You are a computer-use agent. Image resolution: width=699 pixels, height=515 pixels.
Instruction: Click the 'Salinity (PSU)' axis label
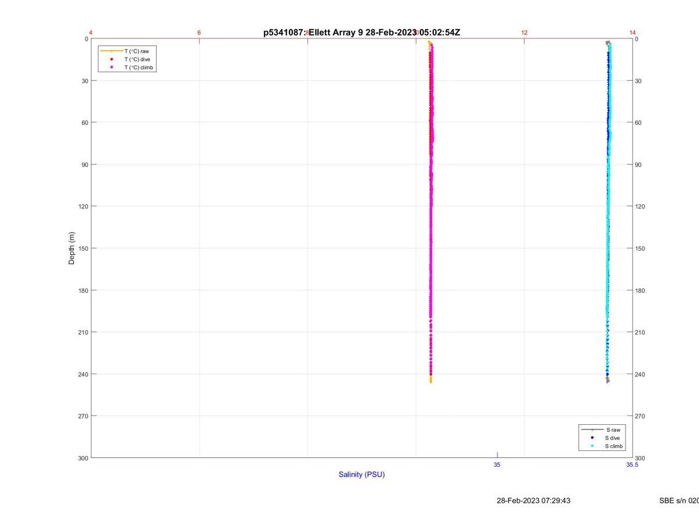[362, 474]
